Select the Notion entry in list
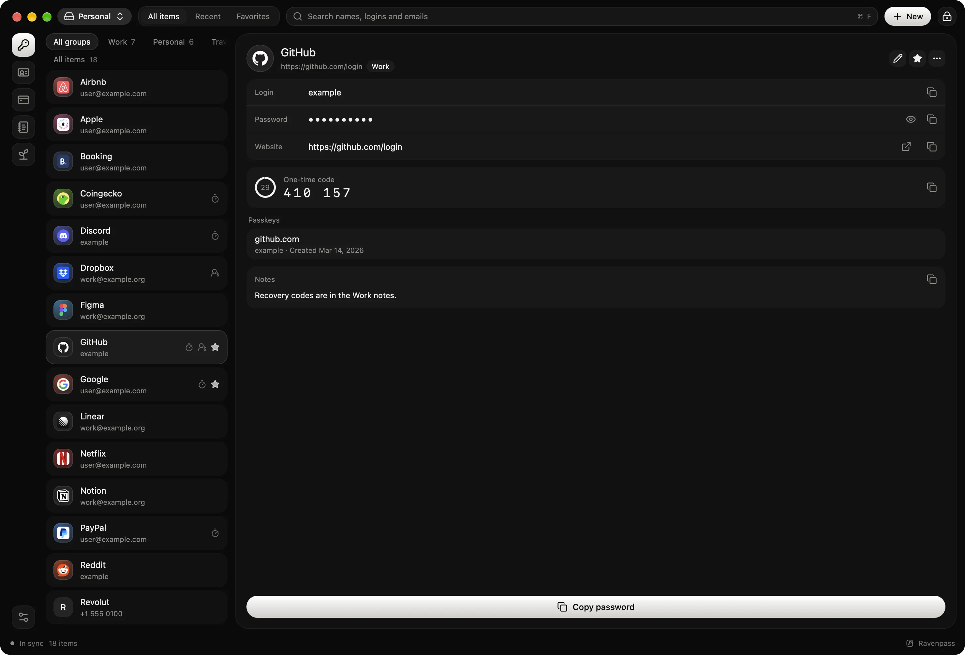The image size is (965, 655). pyautogui.click(x=137, y=496)
